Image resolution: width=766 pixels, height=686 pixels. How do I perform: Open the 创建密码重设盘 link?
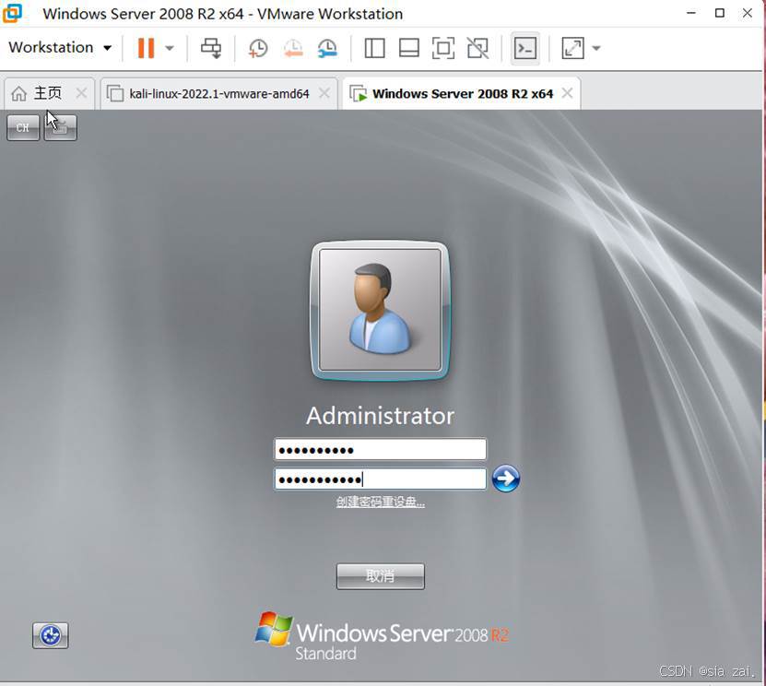pos(380,502)
